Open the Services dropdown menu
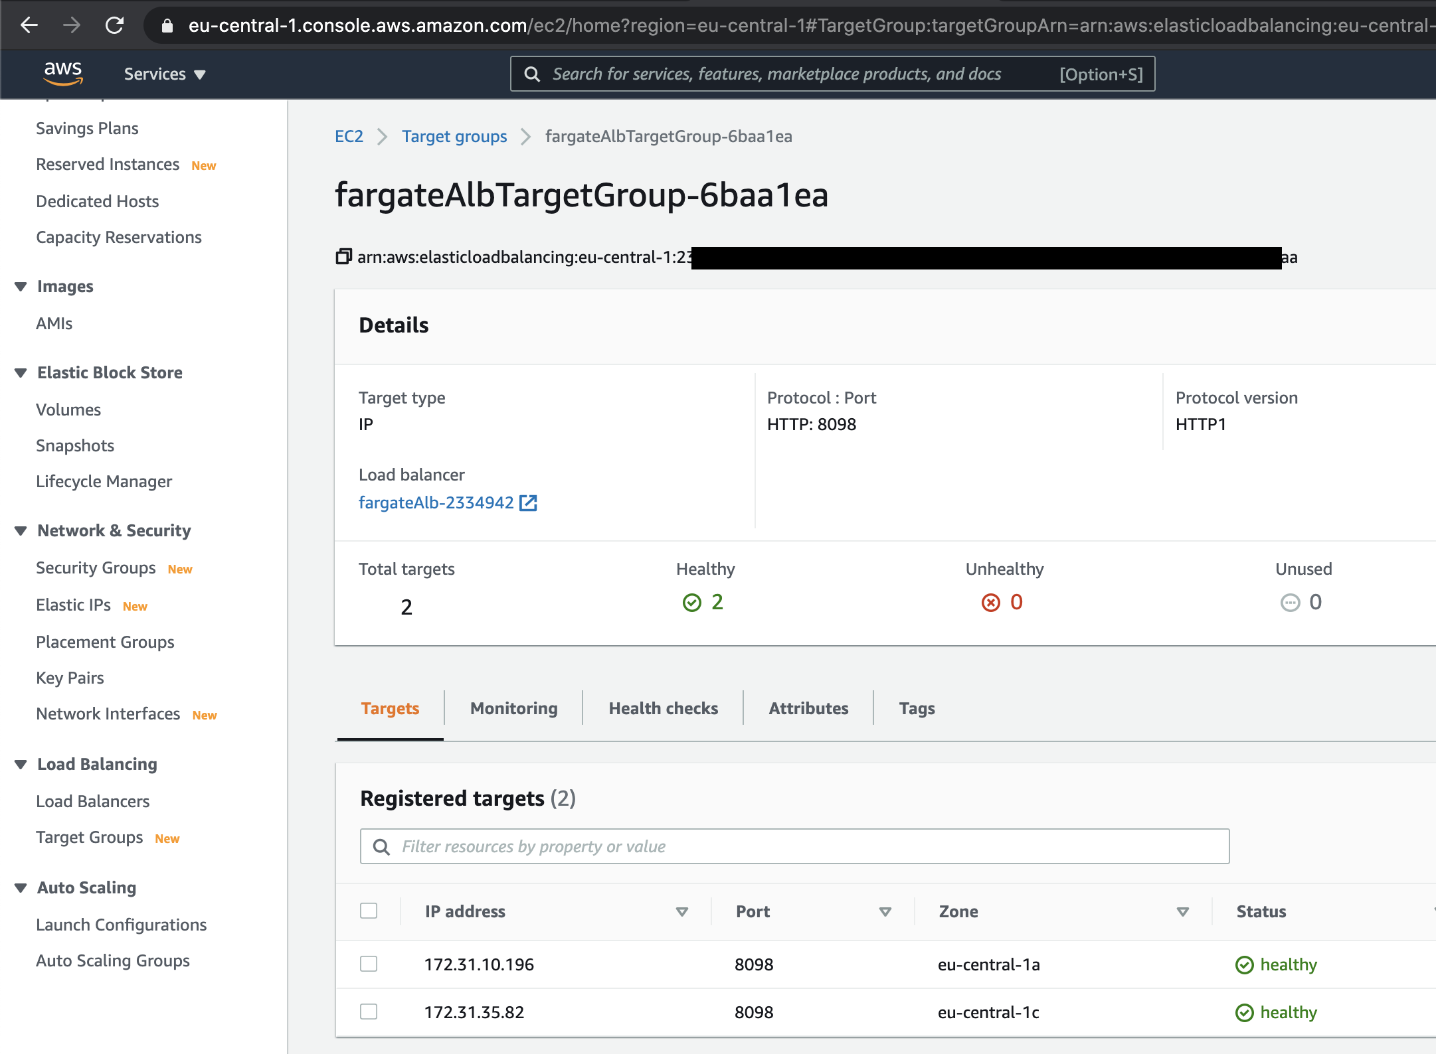 tap(165, 74)
